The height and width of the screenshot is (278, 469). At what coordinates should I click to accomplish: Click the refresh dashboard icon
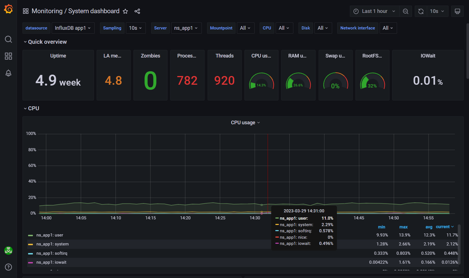421,11
